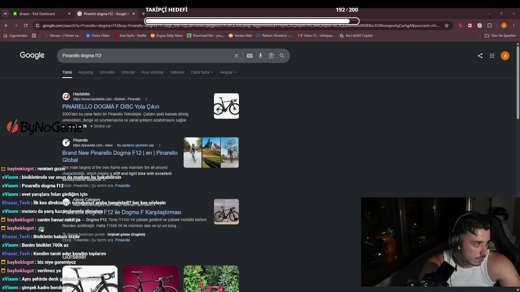Expand the Araçlar dropdown

[x=228, y=72]
